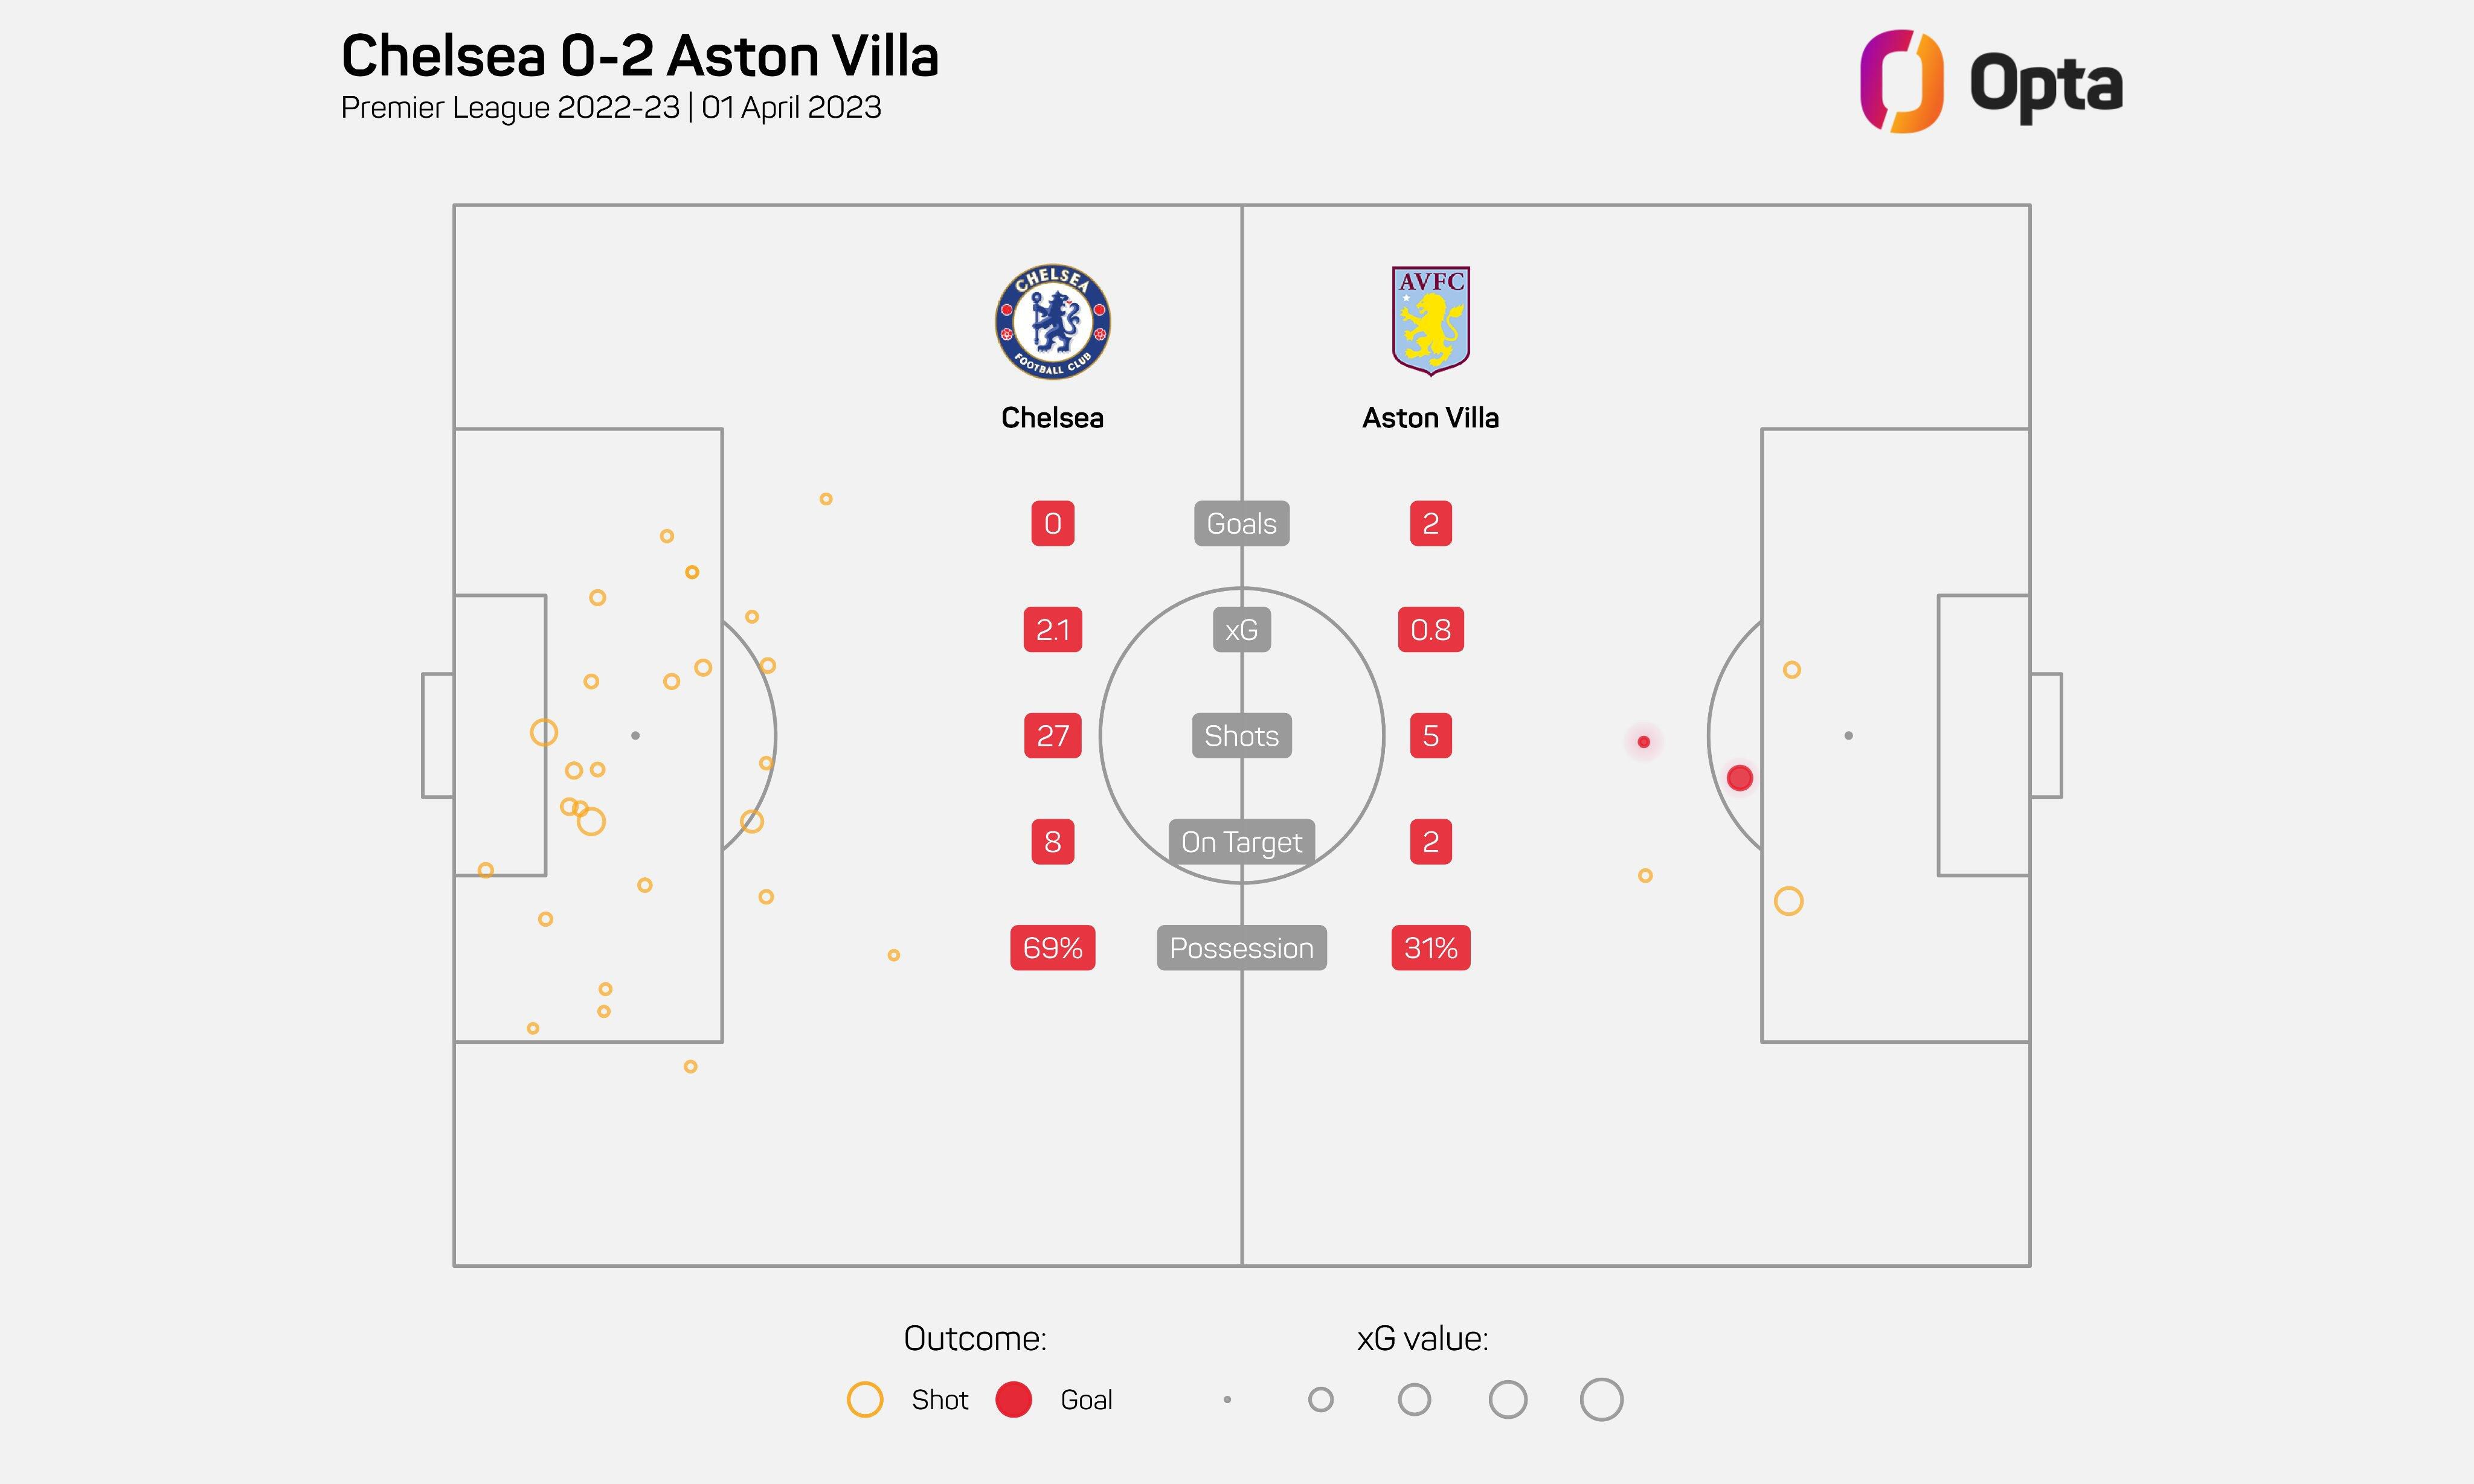Click the Opta logo icon
The image size is (2474, 1484).
tap(1901, 81)
